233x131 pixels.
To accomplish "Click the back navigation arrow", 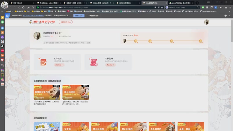I will click(10, 8).
